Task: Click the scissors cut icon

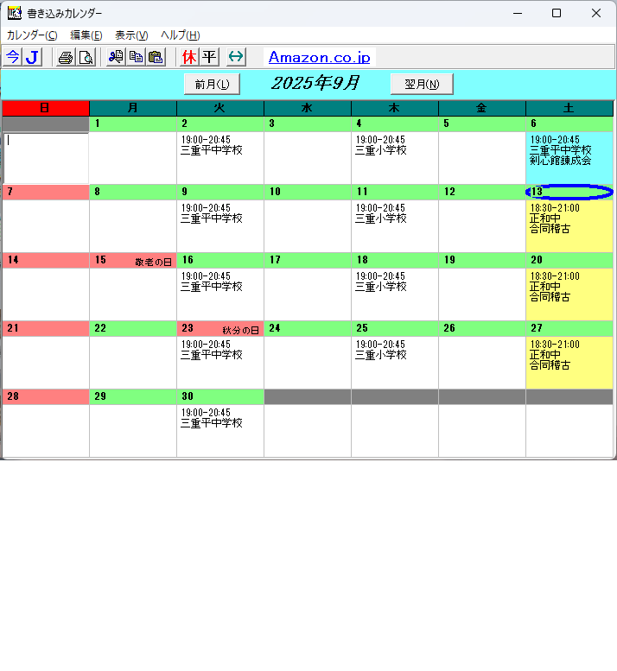Action: pos(116,57)
